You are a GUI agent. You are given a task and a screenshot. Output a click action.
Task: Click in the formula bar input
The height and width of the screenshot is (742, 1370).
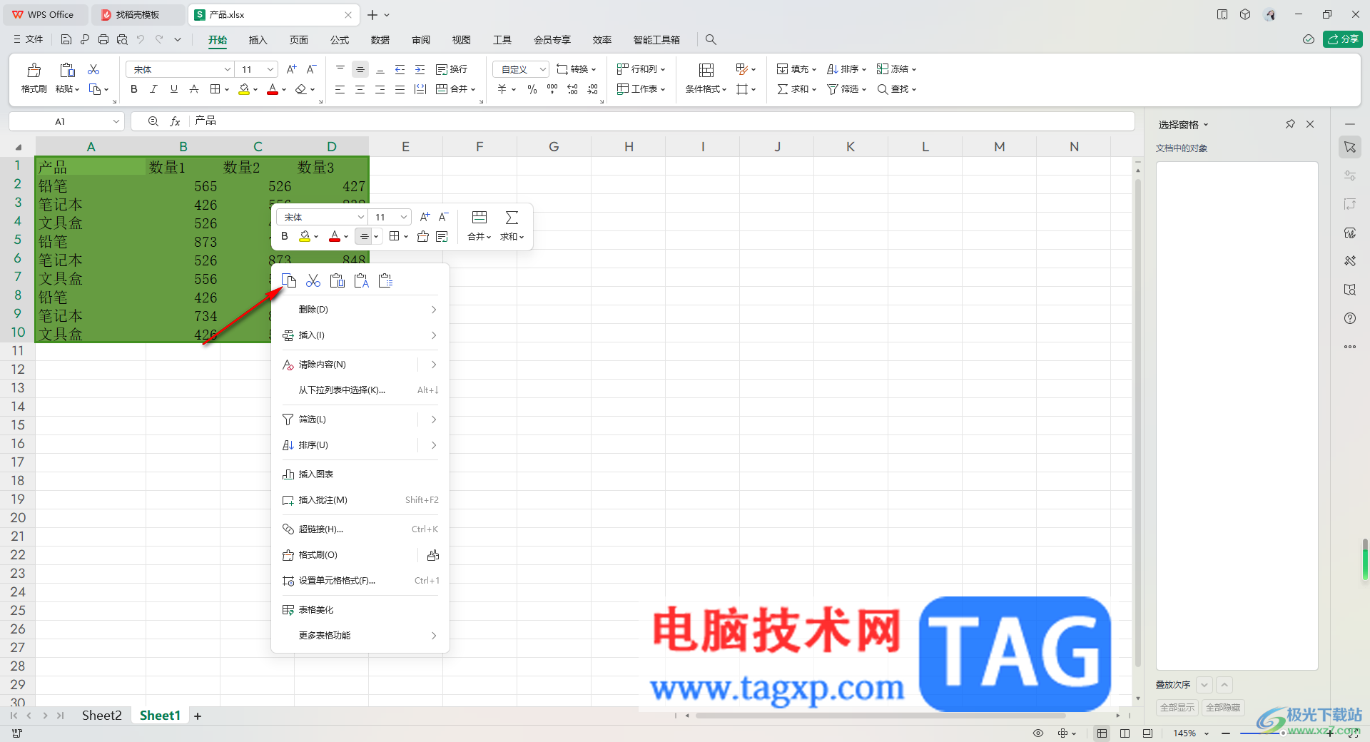pos(661,121)
